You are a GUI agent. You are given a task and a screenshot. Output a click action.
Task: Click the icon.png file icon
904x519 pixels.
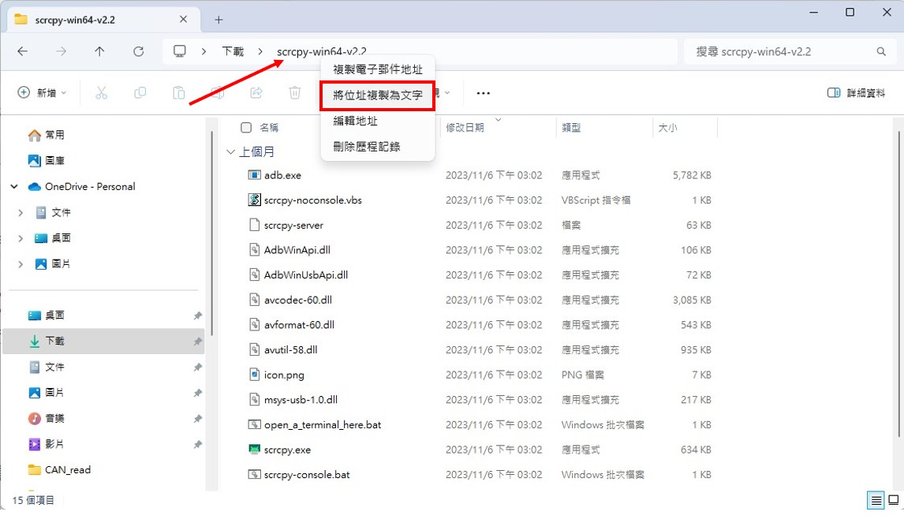(x=254, y=374)
